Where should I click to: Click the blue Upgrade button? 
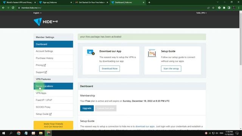click(87, 108)
